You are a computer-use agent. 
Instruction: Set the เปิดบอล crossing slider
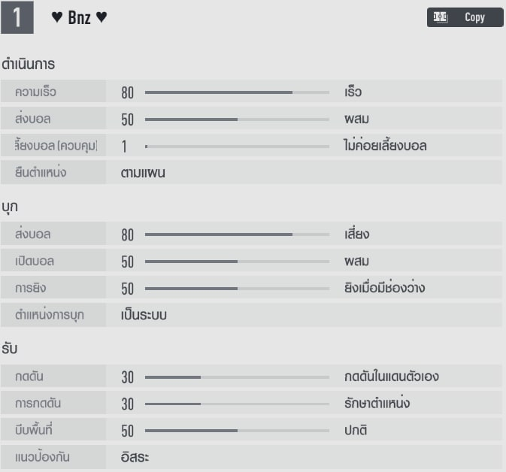(237, 262)
